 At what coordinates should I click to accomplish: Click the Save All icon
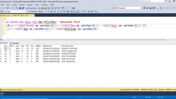(23, 8)
